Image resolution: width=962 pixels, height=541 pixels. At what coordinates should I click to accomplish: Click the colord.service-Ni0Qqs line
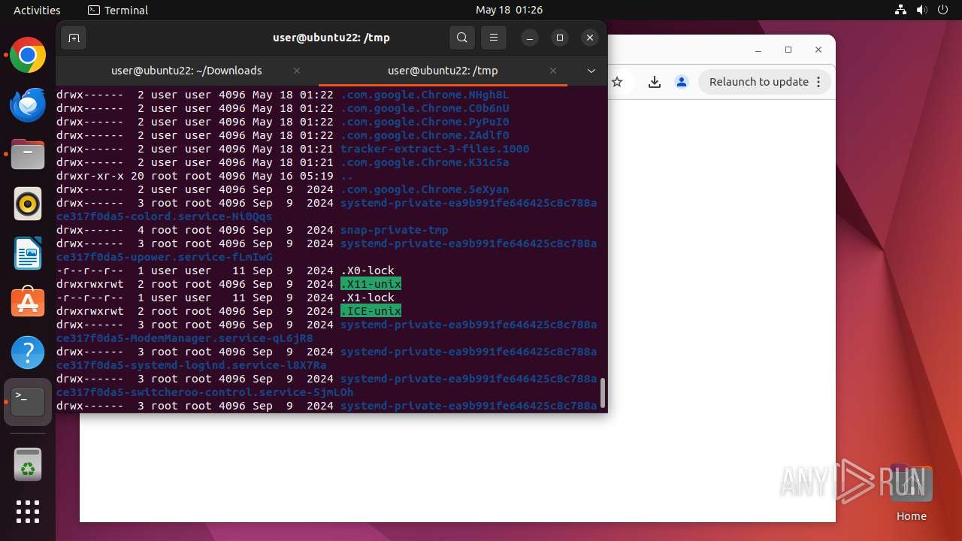[x=165, y=216]
